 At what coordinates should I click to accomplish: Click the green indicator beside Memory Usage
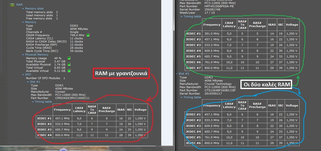point(69,58)
